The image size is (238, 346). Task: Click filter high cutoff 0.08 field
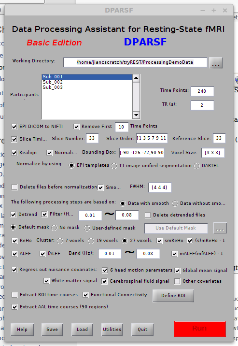pos(127,215)
